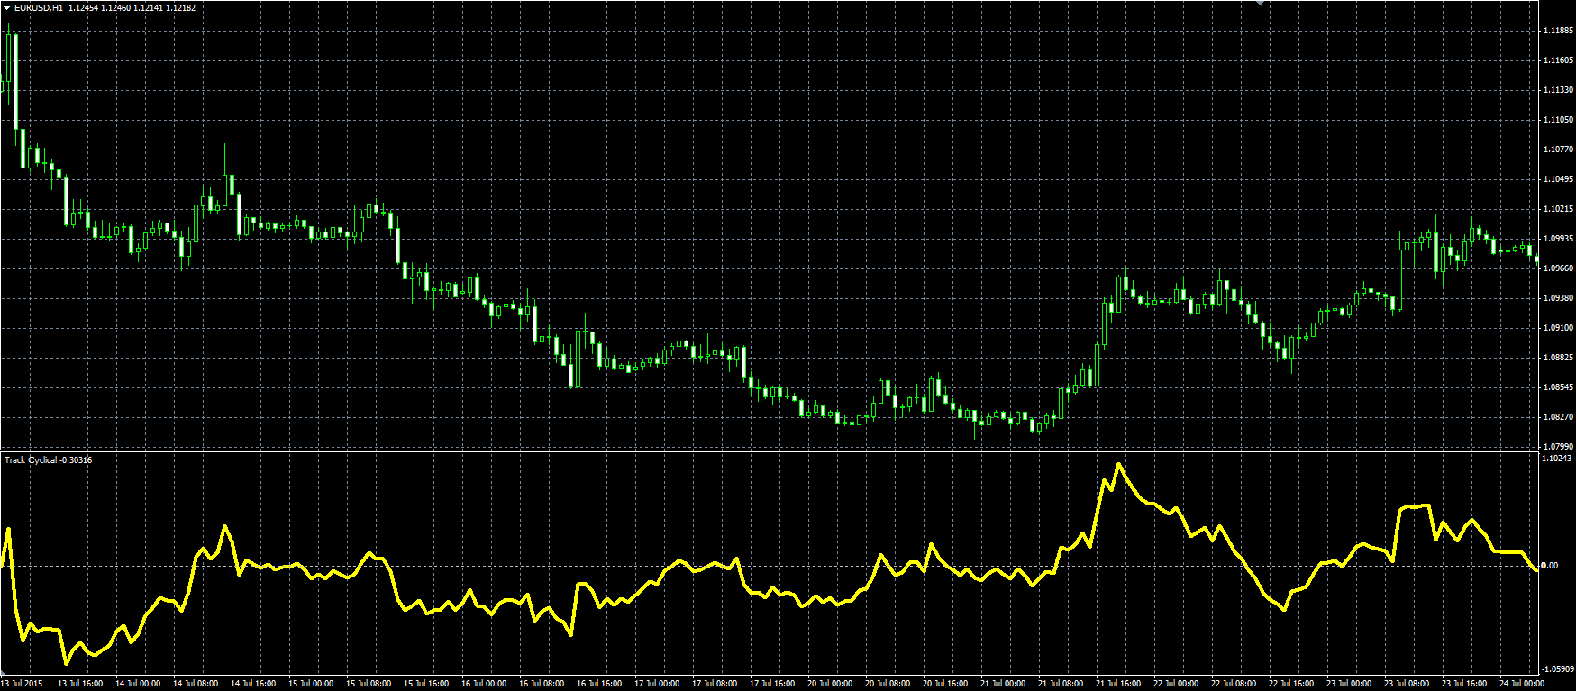Click the 1.10243 indicator scale maximum

point(1558,459)
